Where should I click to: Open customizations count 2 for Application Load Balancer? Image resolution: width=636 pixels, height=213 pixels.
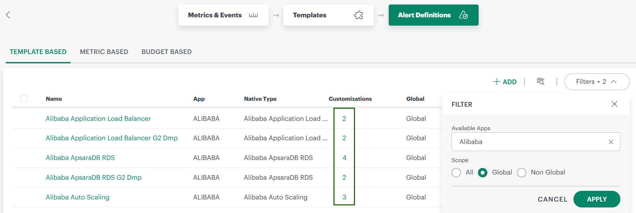point(344,118)
